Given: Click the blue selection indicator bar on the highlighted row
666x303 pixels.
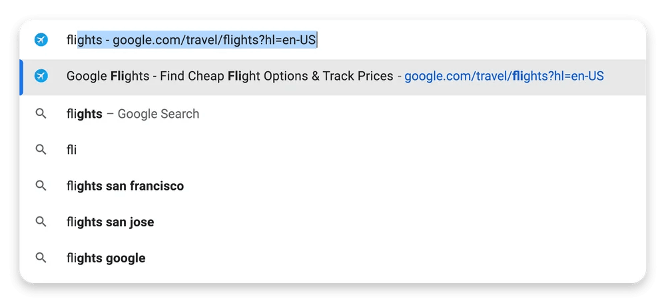Looking at the screenshot, I should click(x=21, y=77).
